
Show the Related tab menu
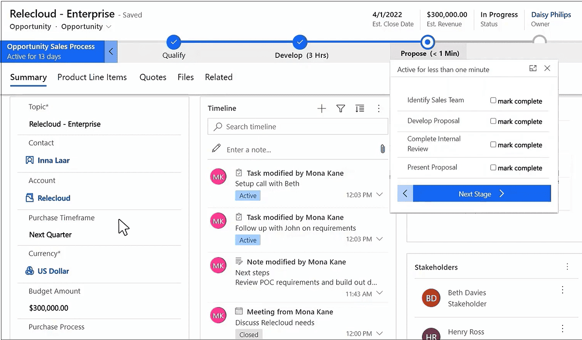pos(218,77)
